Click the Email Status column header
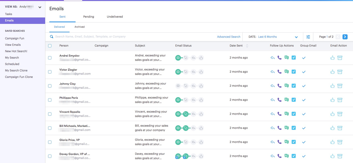The height and width of the screenshot is (163, 353). [183, 46]
